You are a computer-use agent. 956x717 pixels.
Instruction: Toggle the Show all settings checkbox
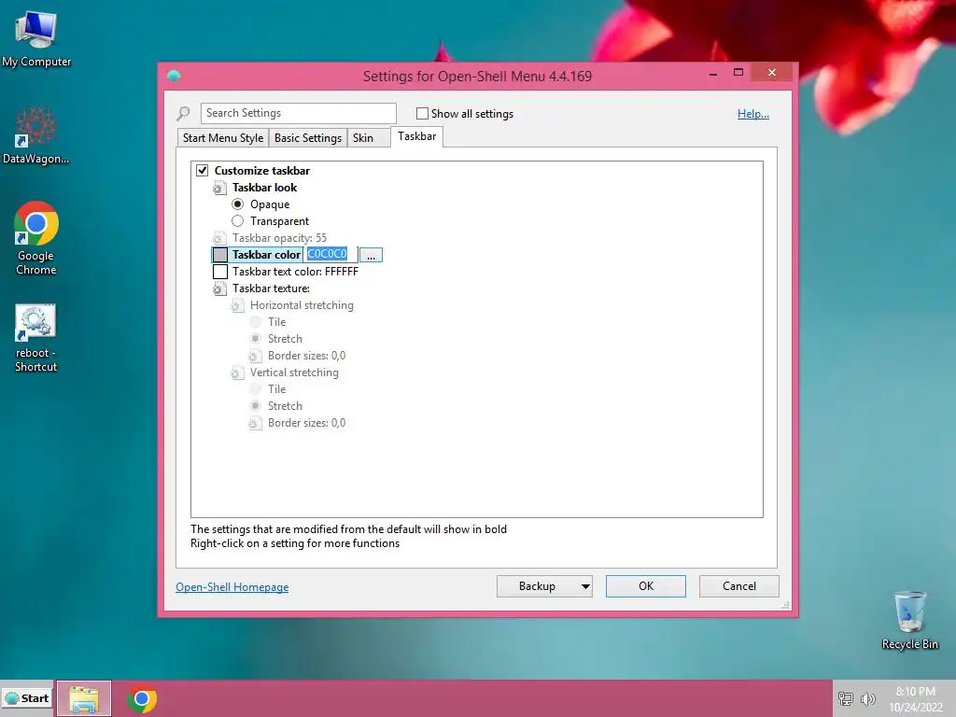[422, 113]
